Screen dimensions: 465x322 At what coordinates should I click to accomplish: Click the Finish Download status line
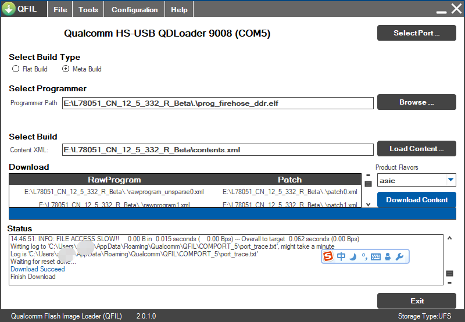coord(33,277)
